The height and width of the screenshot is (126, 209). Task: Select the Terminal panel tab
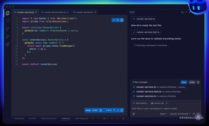pyautogui.click(x=66, y=119)
